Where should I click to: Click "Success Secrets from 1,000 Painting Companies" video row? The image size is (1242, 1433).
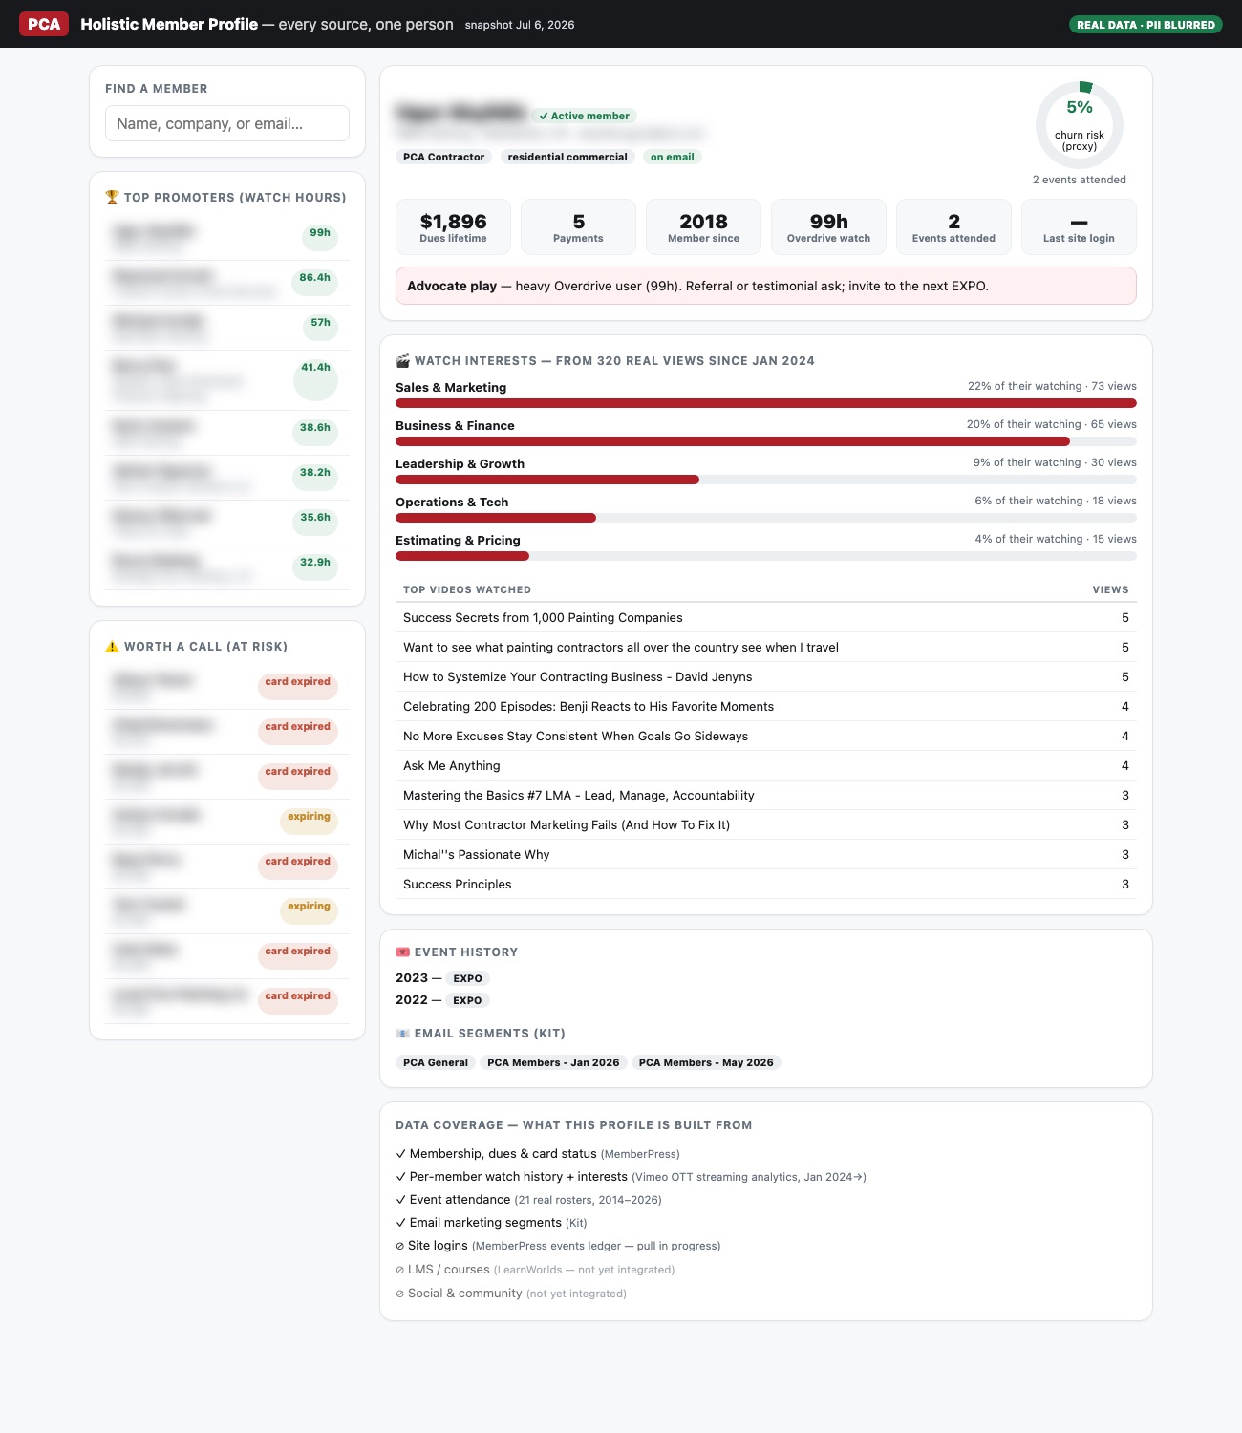(x=766, y=618)
